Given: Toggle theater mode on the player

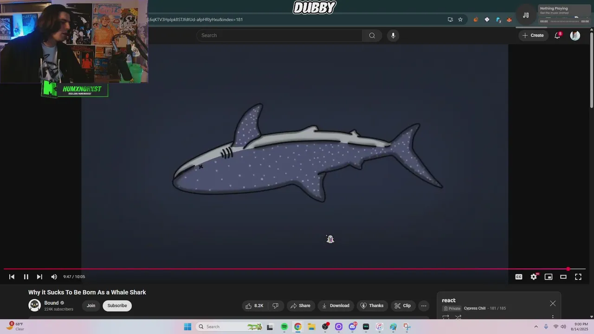Looking at the screenshot, I should coord(563,277).
